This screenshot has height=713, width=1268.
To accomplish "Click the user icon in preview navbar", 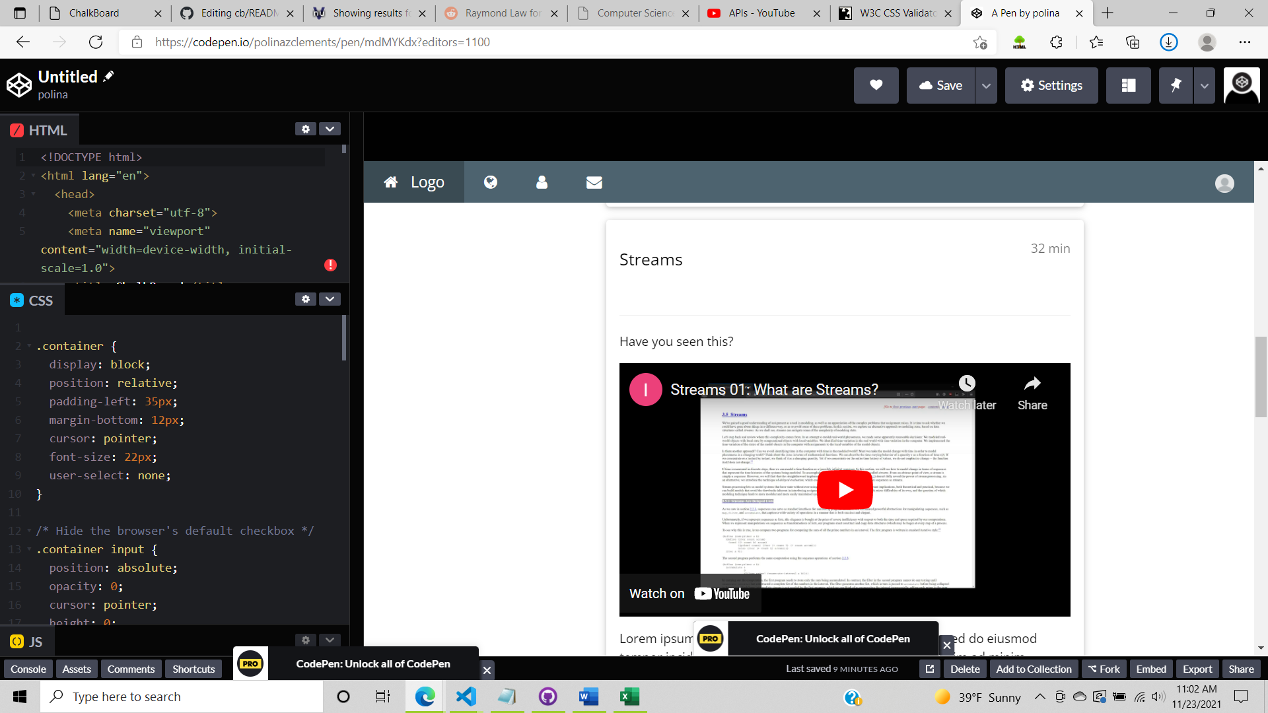I will 542,182.
